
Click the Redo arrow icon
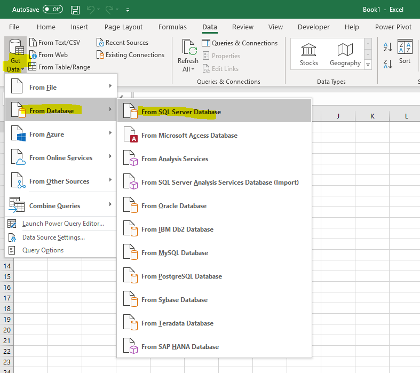point(109,10)
